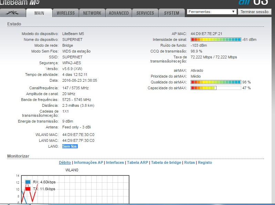
Task: Open the NETWORK tab
Action: [92, 13]
